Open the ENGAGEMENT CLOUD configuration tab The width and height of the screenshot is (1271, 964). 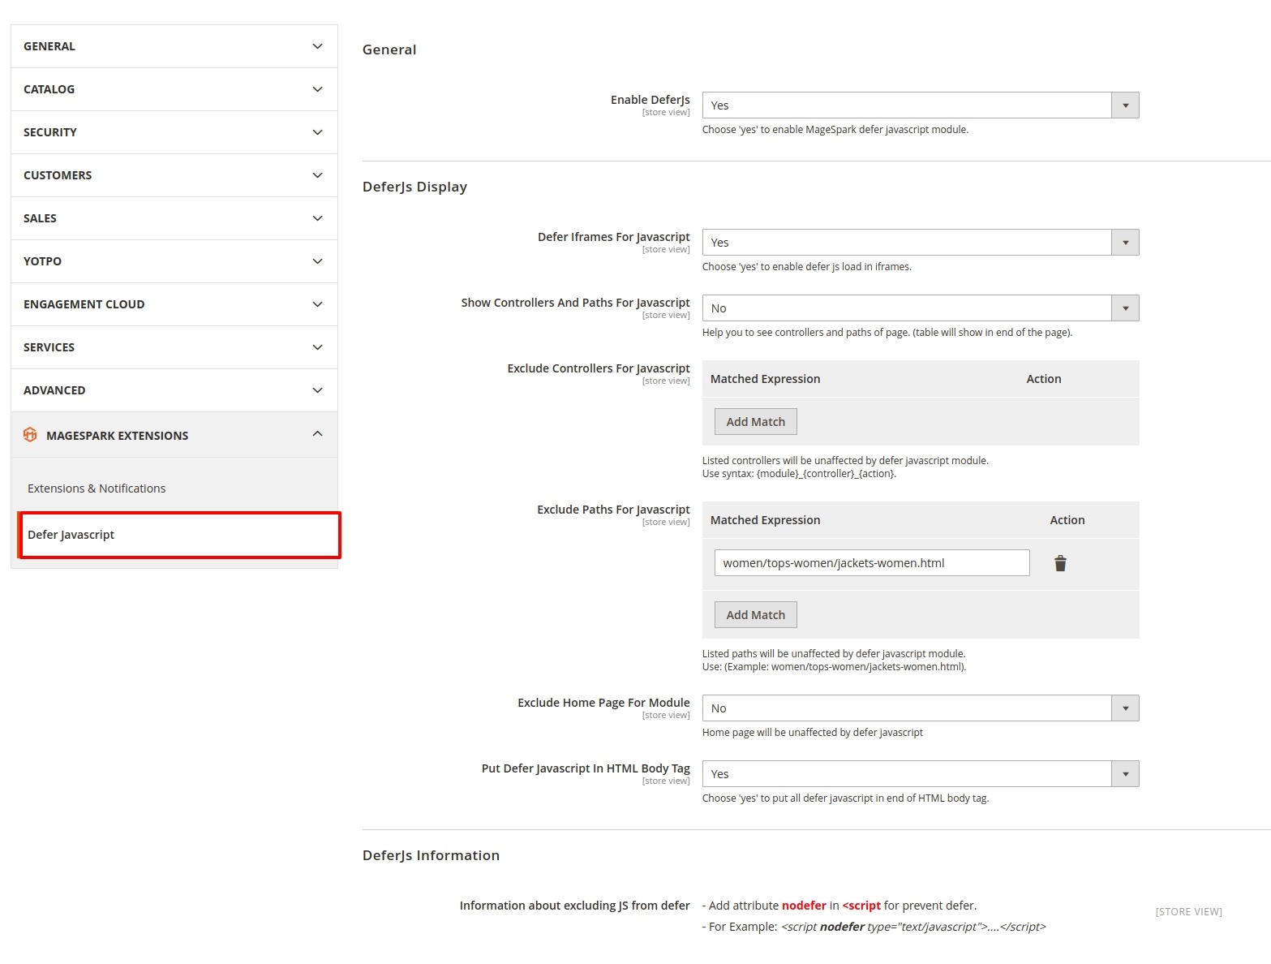174,304
